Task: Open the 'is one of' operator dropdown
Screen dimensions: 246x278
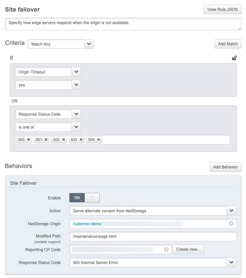Action: pyautogui.click(x=76, y=127)
